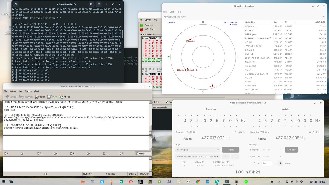Click the Satellite column header in Gpredict
Viewport: 329px width, 185px height.
coord(250,22)
